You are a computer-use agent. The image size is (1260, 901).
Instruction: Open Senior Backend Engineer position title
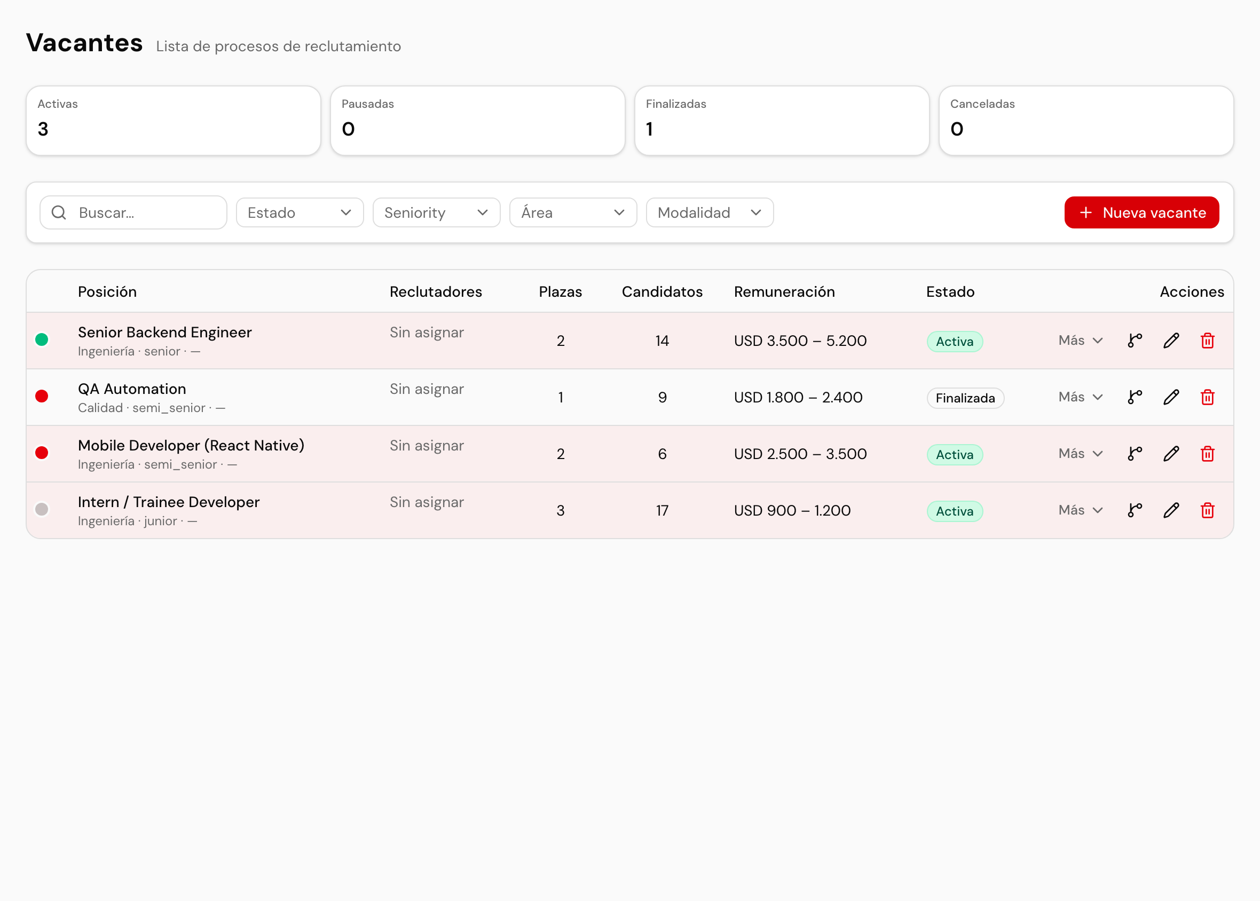(165, 333)
